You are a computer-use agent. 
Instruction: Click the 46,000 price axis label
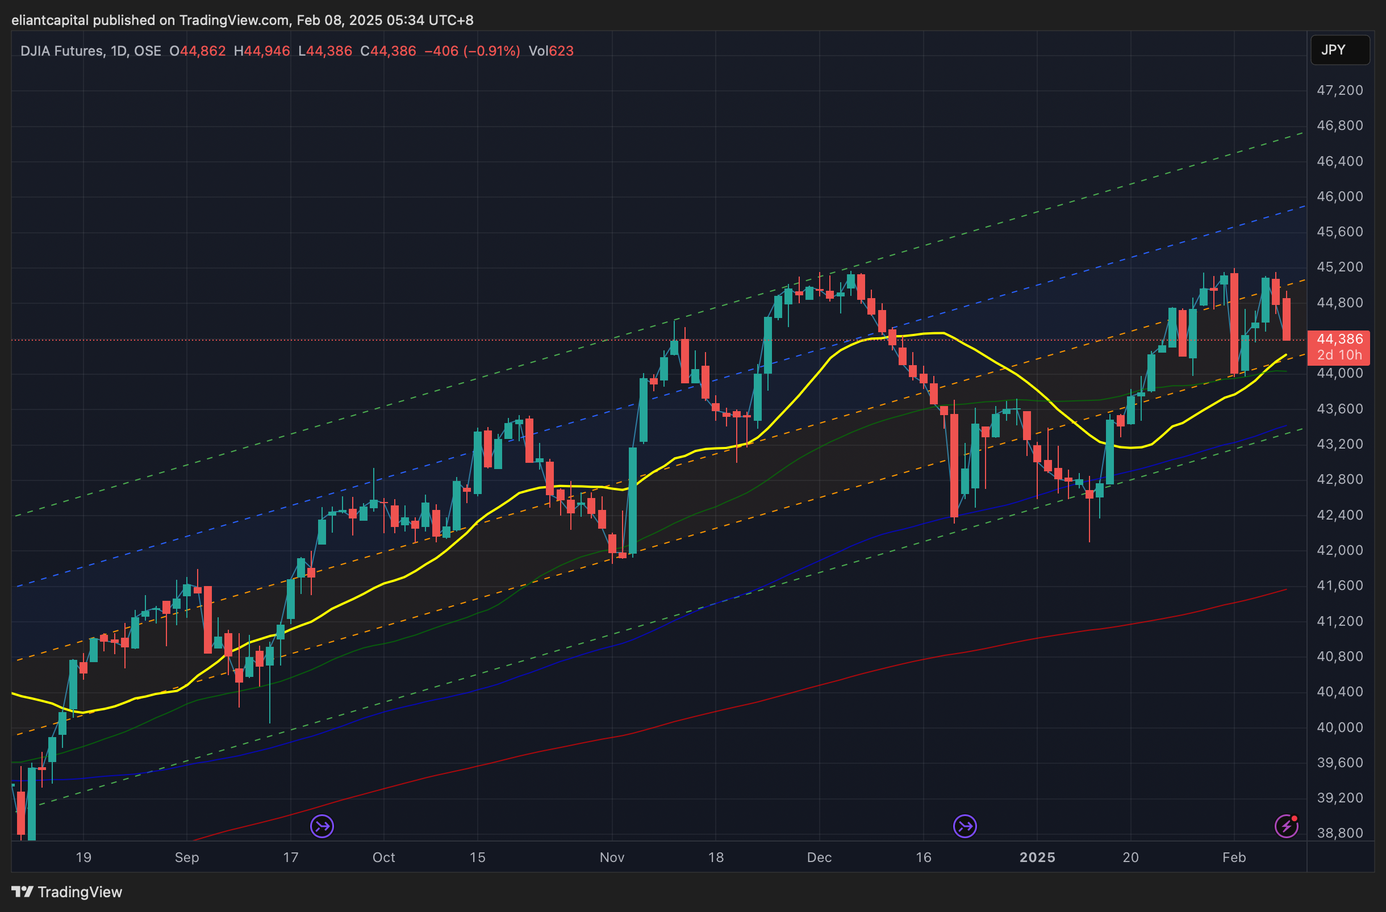pyautogui.click(x=1339, y=196)
